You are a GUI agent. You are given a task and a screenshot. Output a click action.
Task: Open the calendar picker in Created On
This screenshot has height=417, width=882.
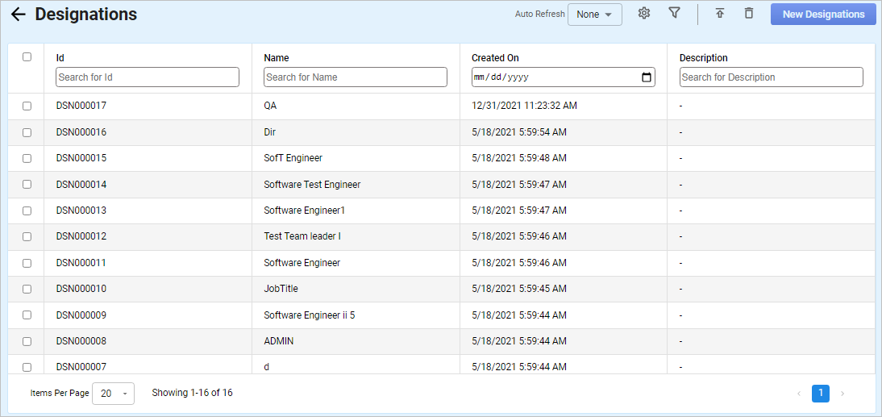(x=646, y=77)
